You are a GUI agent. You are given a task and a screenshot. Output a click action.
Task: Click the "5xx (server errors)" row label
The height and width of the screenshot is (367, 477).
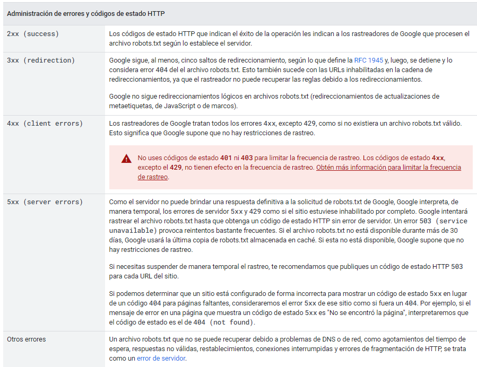coord(45,202)
